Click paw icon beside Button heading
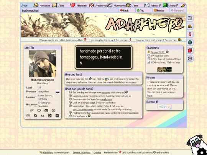The image size is (207, 155). [157, 102]
